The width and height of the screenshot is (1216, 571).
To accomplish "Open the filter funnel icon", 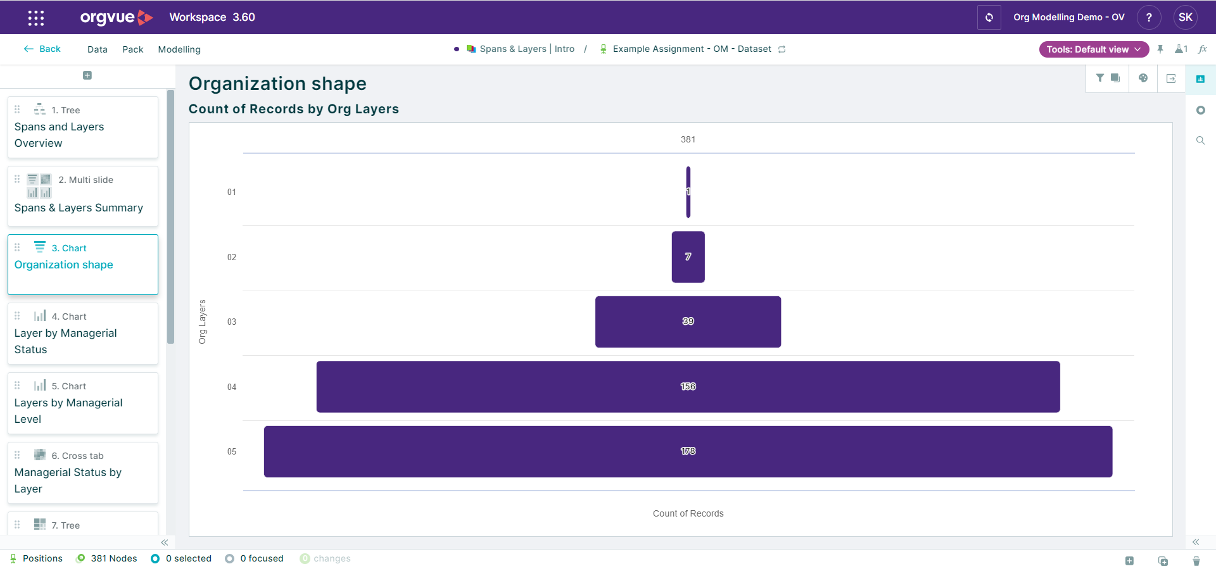I will coord(1100,78).
